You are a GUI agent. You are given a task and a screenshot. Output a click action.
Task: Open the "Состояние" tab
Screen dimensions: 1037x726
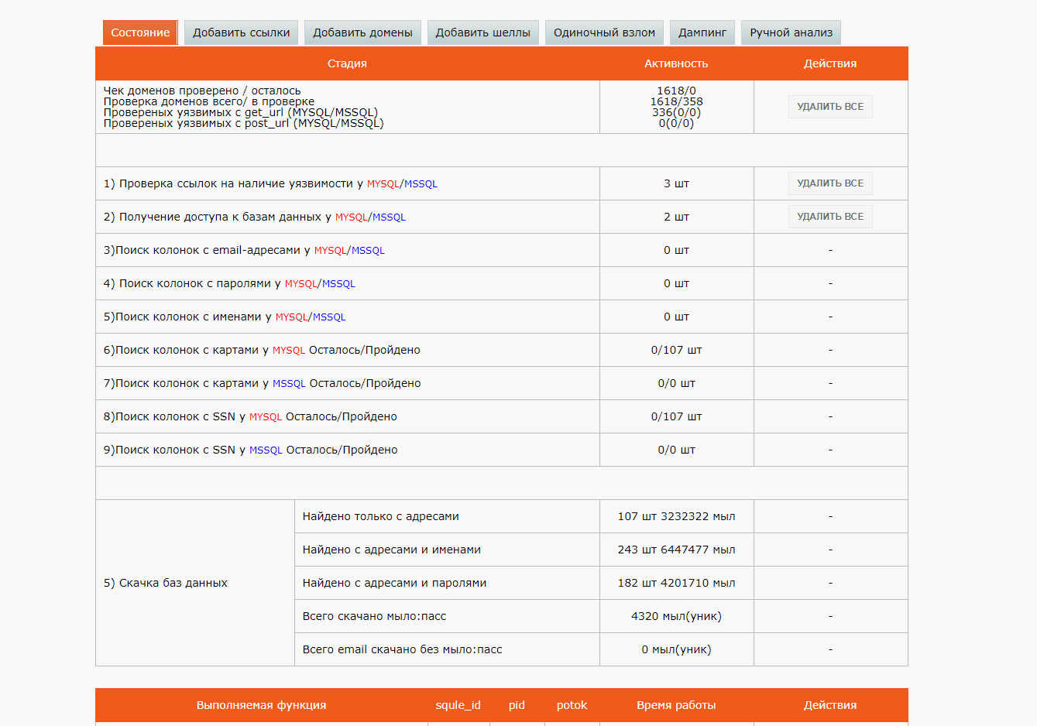point(140,33)
